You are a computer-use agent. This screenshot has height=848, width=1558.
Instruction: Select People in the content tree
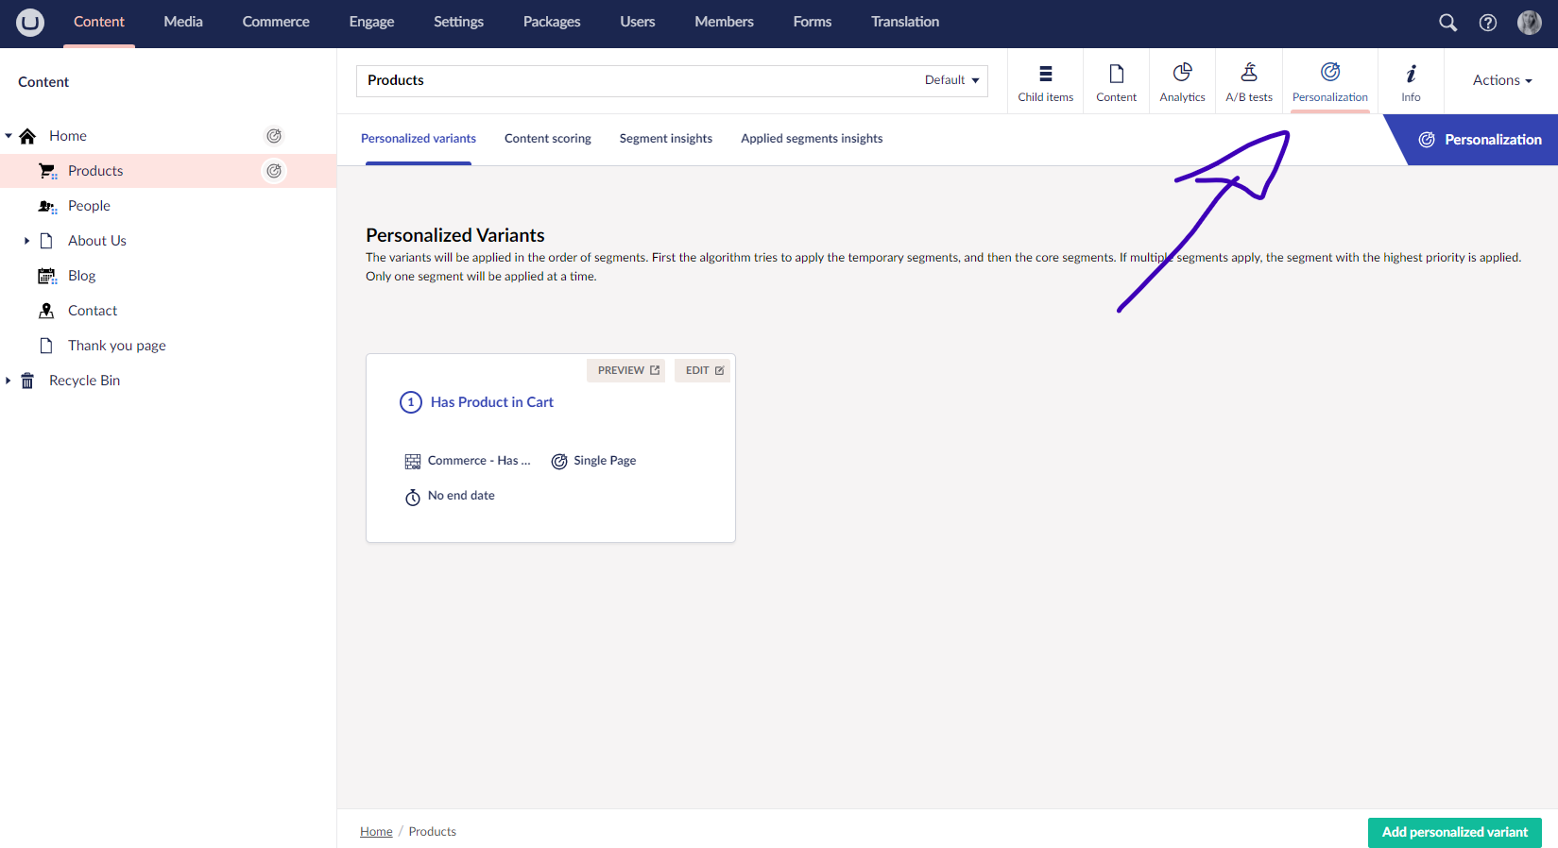pyautogui.click(x=89, y=206)
